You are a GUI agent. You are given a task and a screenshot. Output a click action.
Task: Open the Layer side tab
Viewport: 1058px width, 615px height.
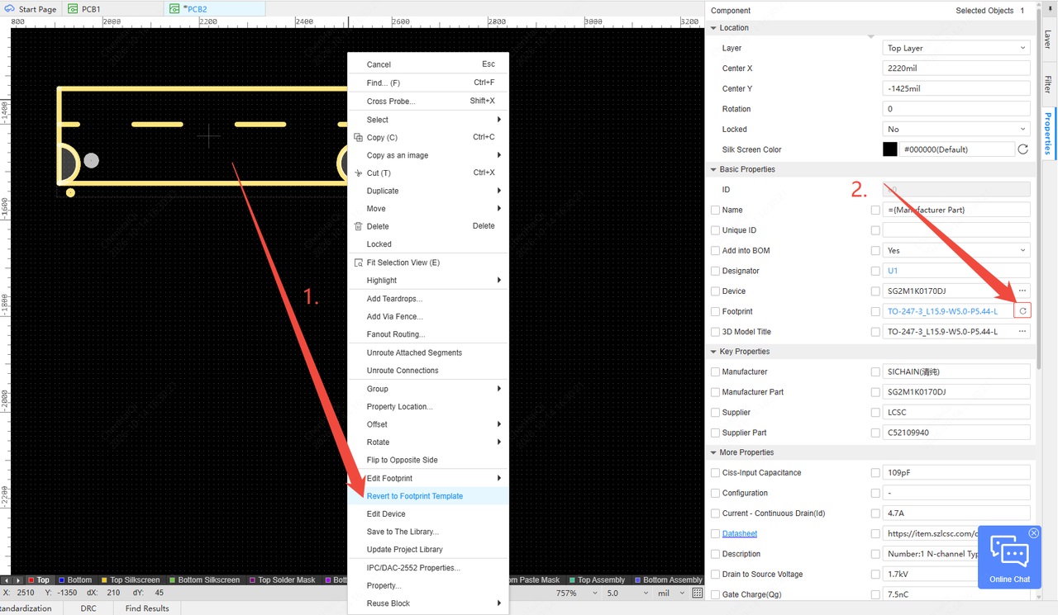pos(1048,39)
